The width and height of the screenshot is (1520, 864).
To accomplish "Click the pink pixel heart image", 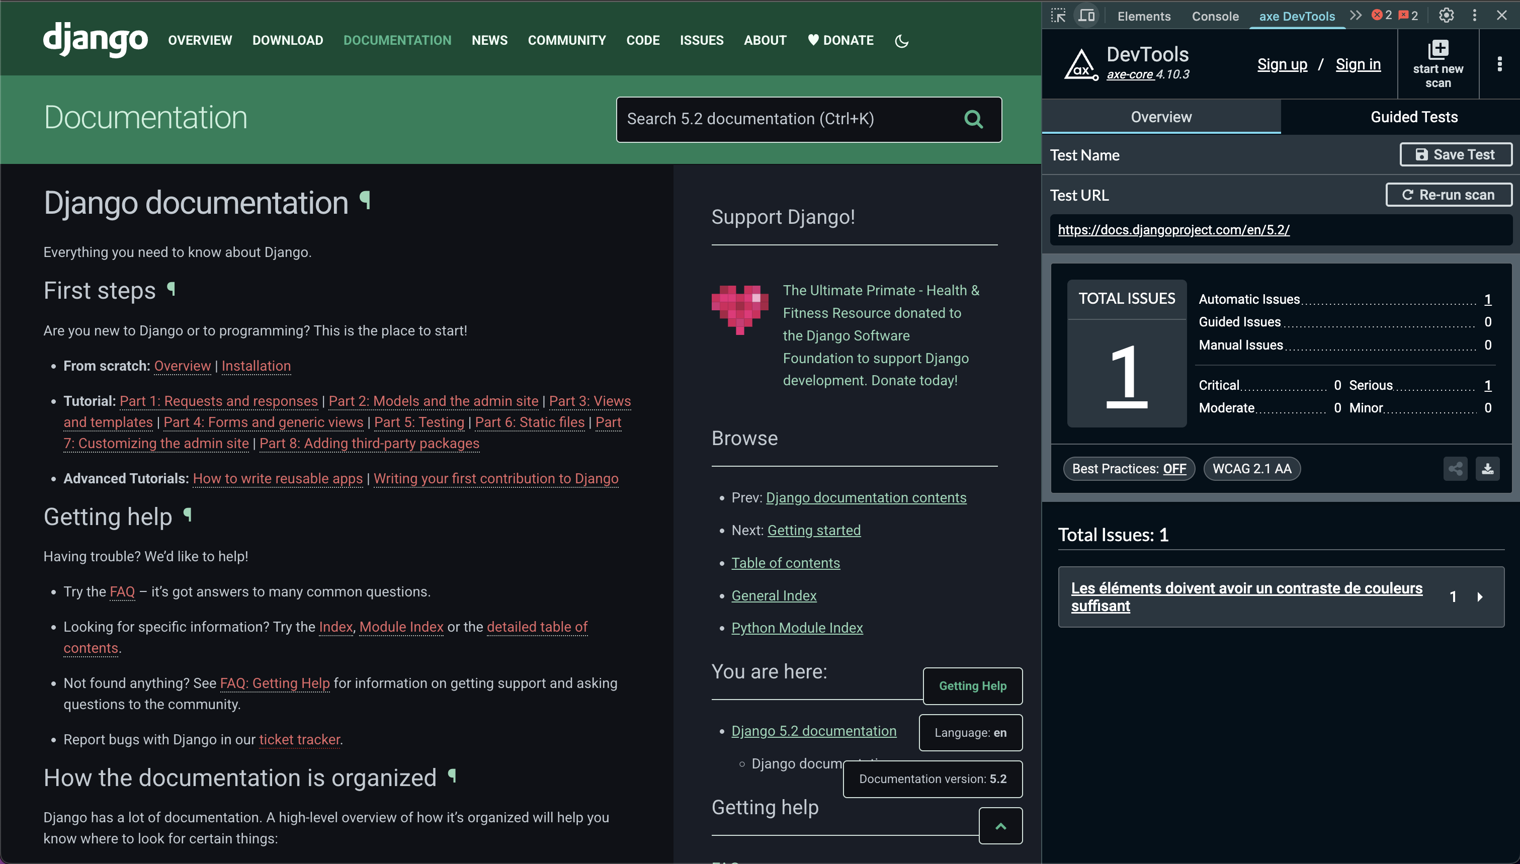I will [x=740, y=309].
